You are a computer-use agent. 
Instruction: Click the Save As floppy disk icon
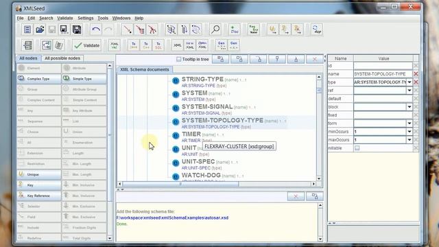[64, 30]
